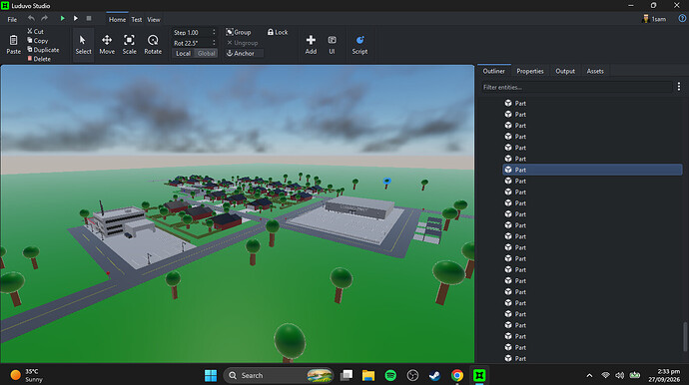Focus the Filter entities field
The image size is (689, 385).
pyautogui.click(x=576, y=87)
